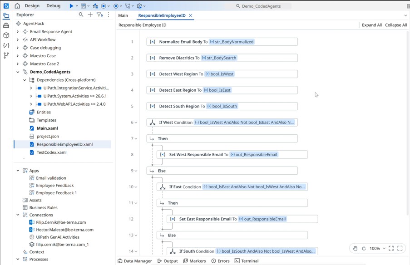This screenshot has height=265, width=410.
Task: Select Main.xaml in Explorer tree
Action: tap(47, 128)
